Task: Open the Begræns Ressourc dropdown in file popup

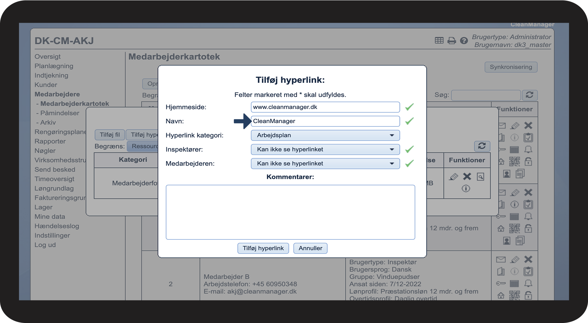Action: (143, 146)
